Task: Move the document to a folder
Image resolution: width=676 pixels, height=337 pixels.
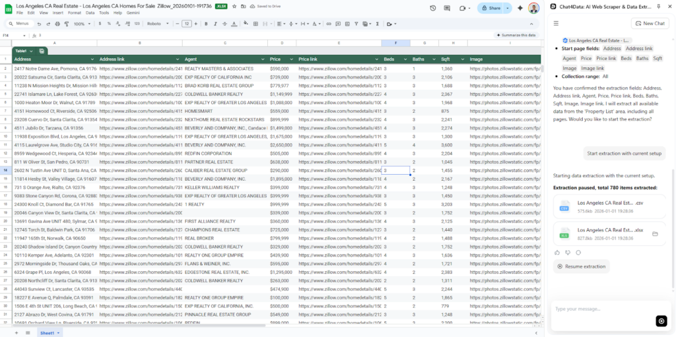Action: (x=244, y=7)
